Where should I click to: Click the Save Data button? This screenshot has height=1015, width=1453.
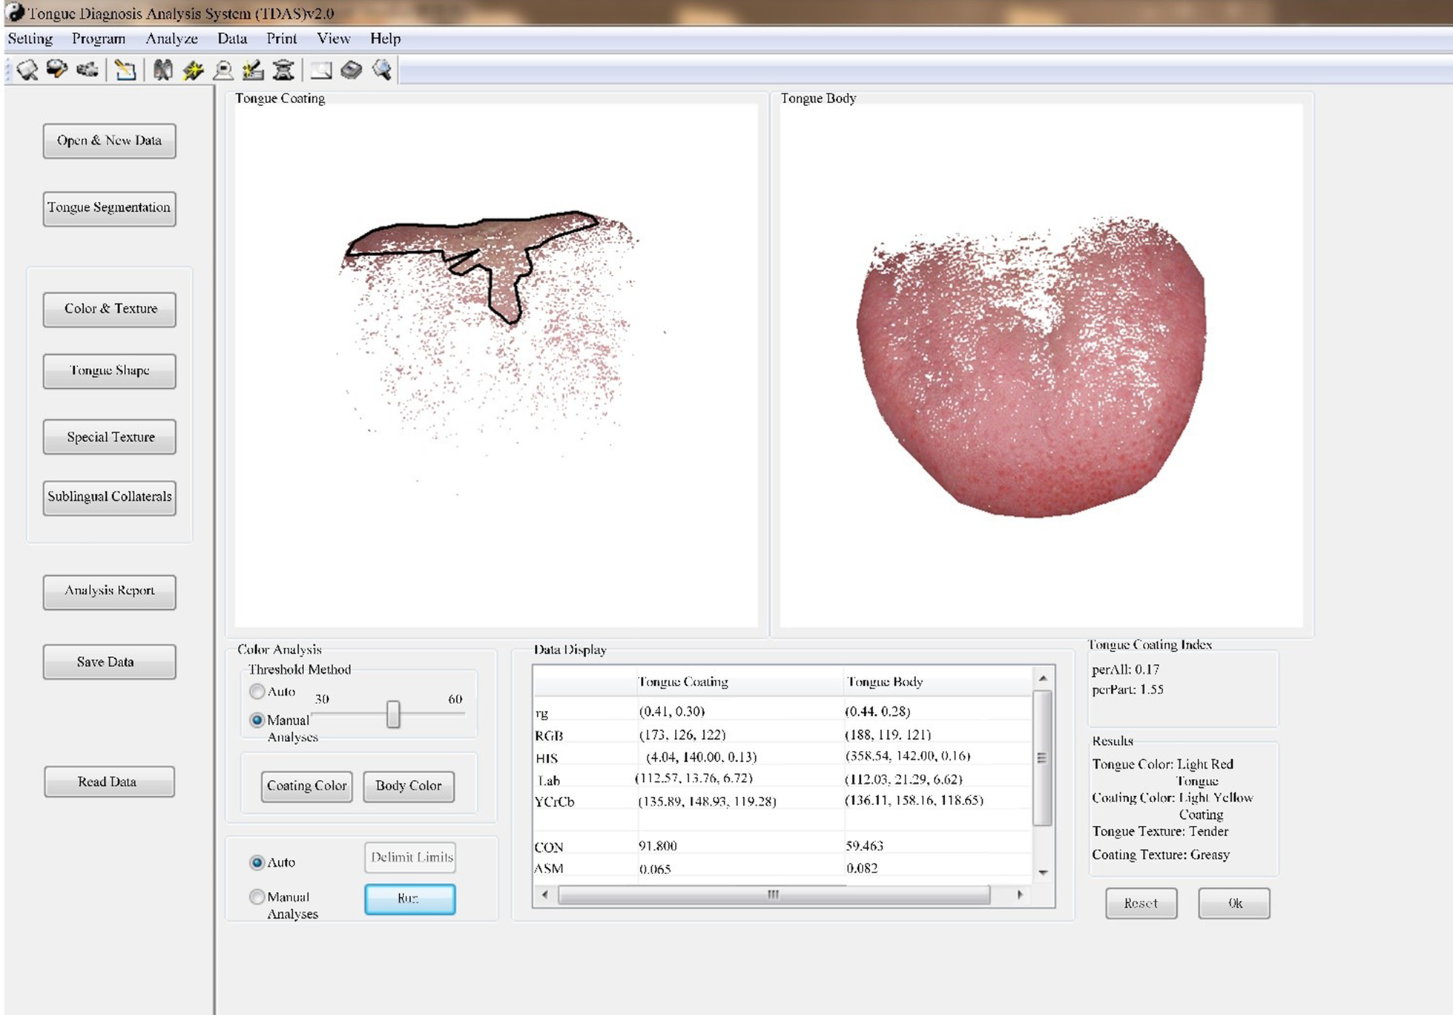tap(109, 662)
